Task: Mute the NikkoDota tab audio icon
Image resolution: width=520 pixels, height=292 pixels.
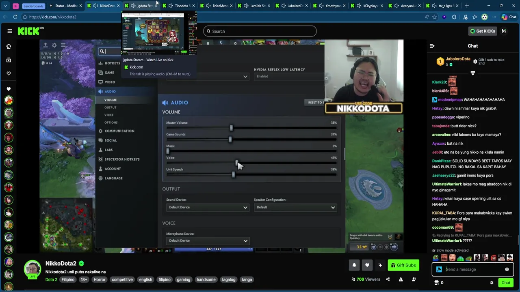Action: [95, 6]
